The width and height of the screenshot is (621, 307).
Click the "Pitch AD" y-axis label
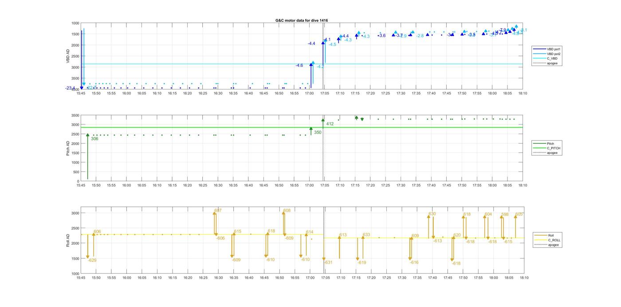click(68, 148)
